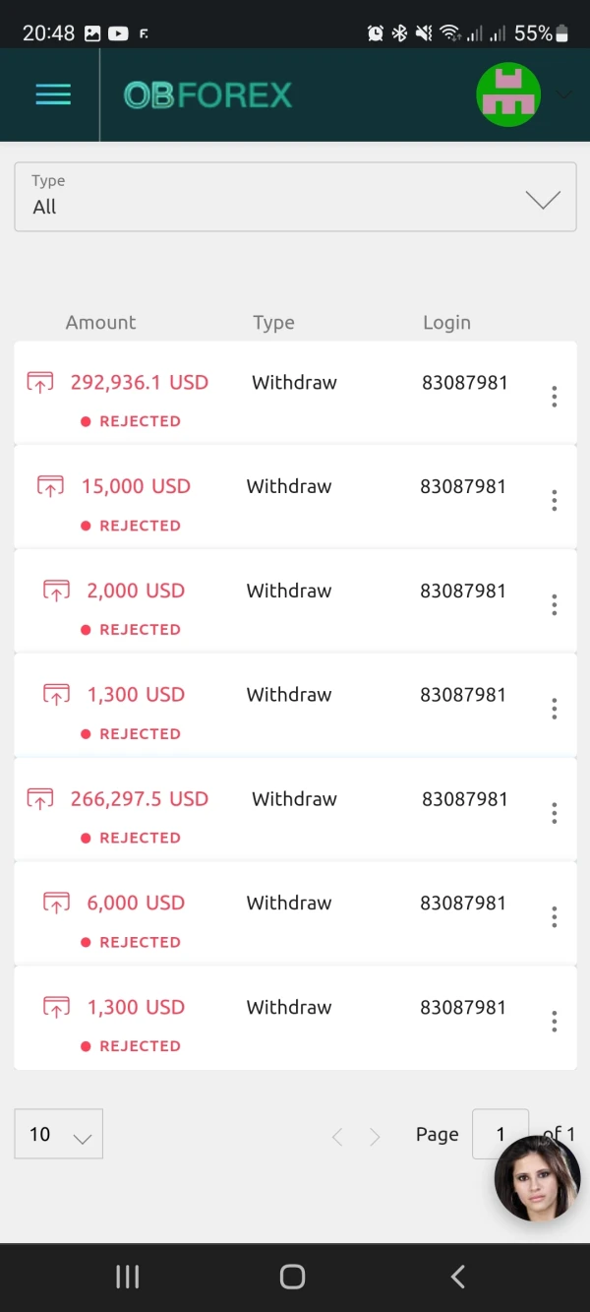Image resolution: width=590 pixels, height=1312 pixels.
Task: Open the rows-per-page dropdown showing 10
Action: (59, 1134)
